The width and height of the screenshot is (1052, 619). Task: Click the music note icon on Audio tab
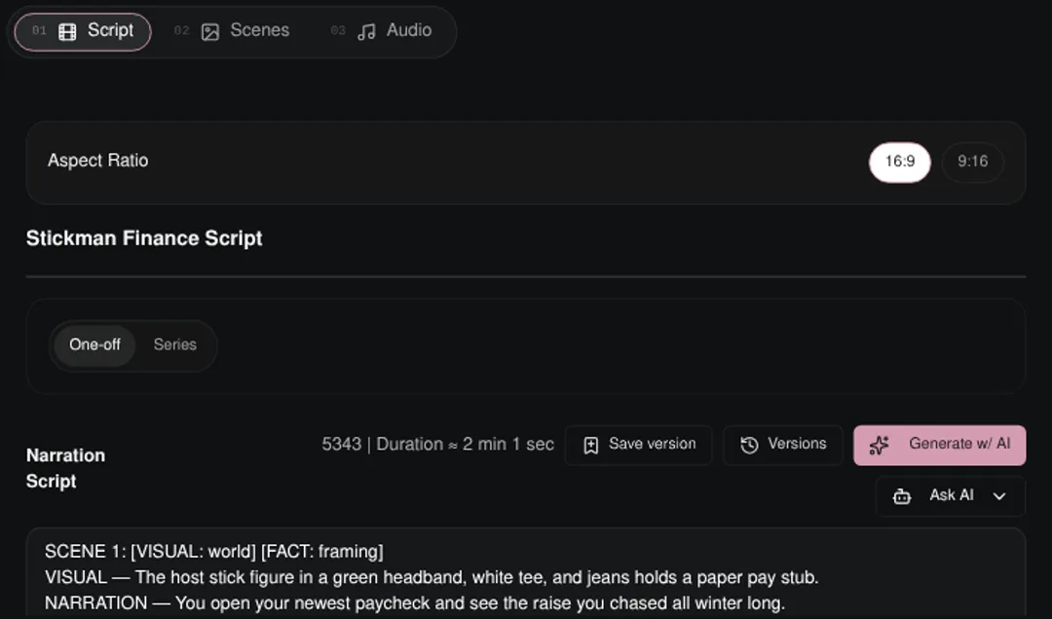[366, 31]
